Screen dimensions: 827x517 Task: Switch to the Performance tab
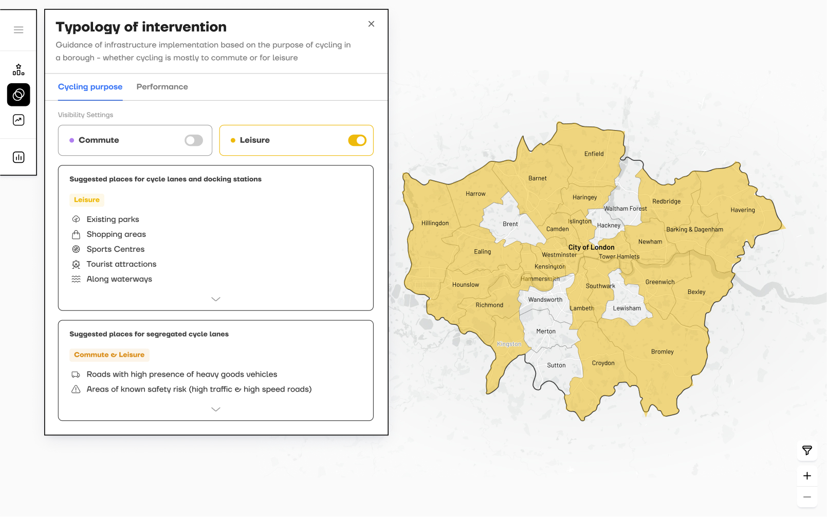click(x=162, y=87)
